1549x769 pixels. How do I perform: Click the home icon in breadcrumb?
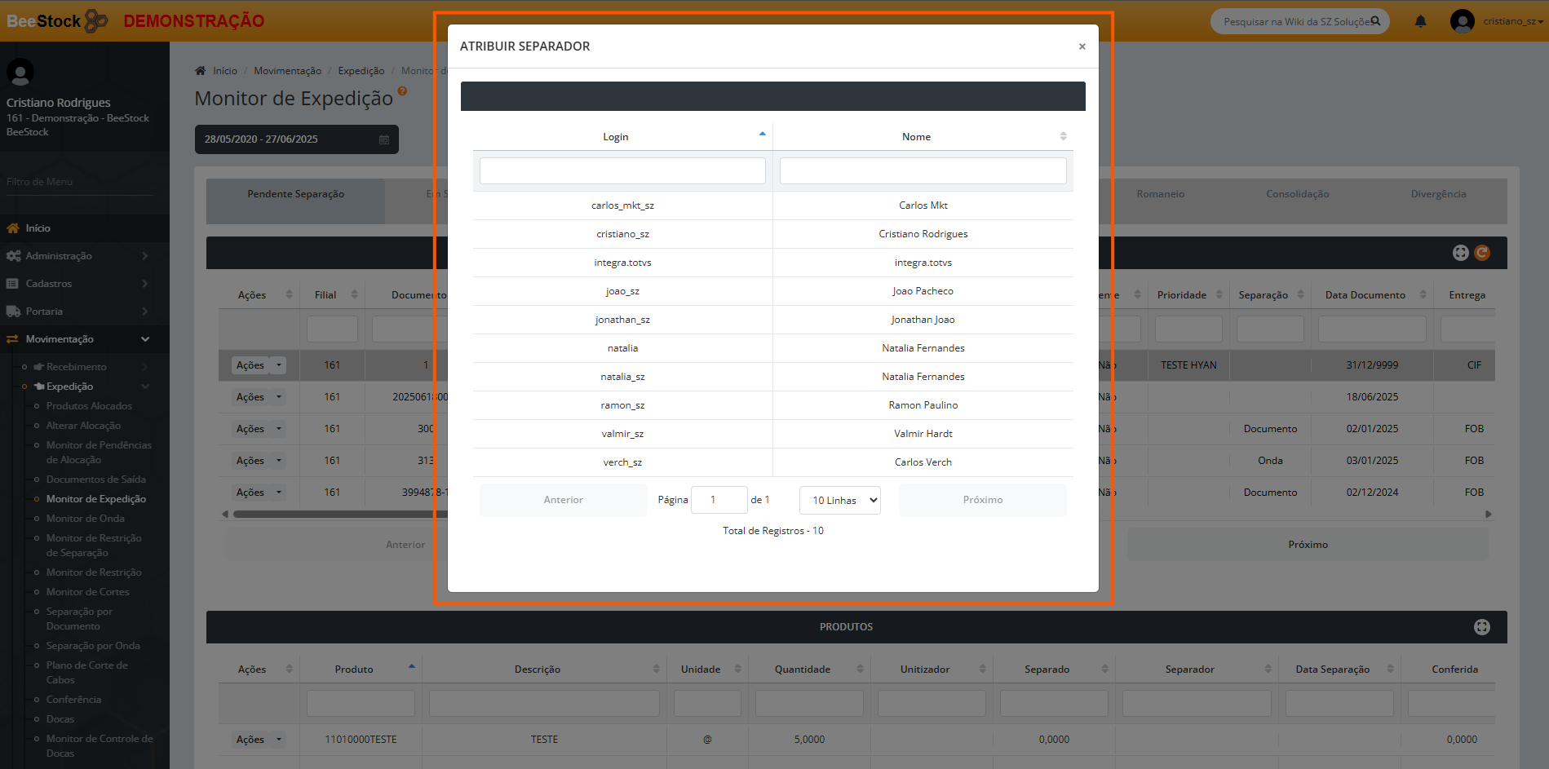point(201,71)
